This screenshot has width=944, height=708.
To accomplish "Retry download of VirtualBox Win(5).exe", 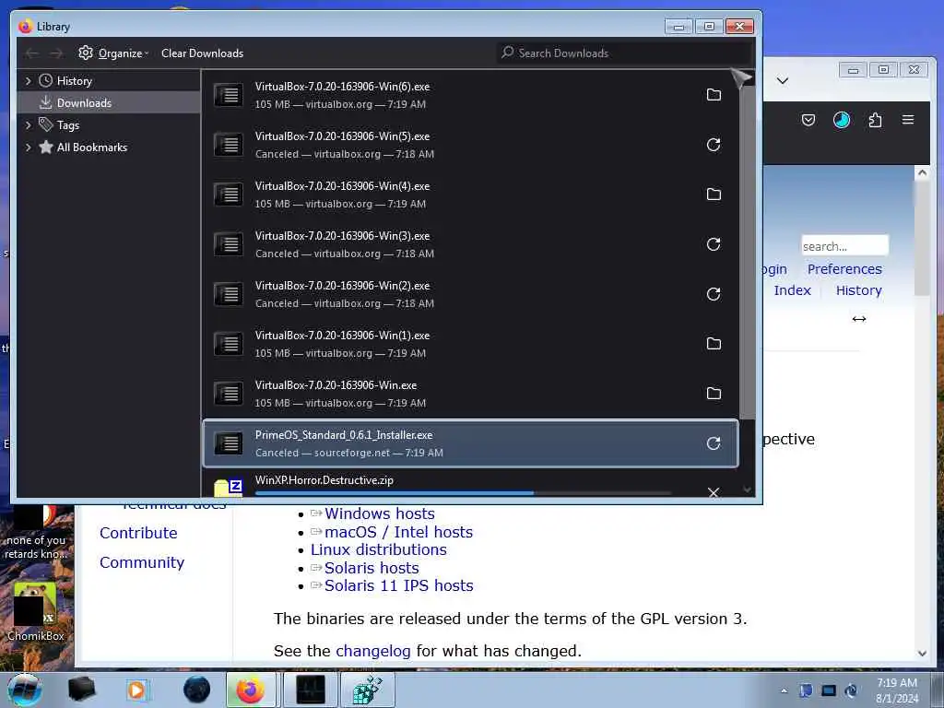I will pos(714,145).
